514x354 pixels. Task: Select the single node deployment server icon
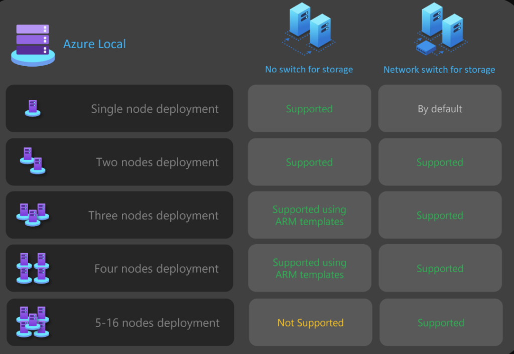click(x=33, y=108)
